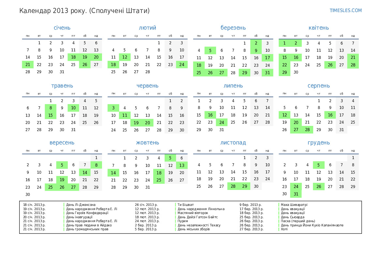Image resolution: width=381 pixels, height=269 pixels.
Task: Click highlighted February 12 in лютий
Action: coord(125,57)
